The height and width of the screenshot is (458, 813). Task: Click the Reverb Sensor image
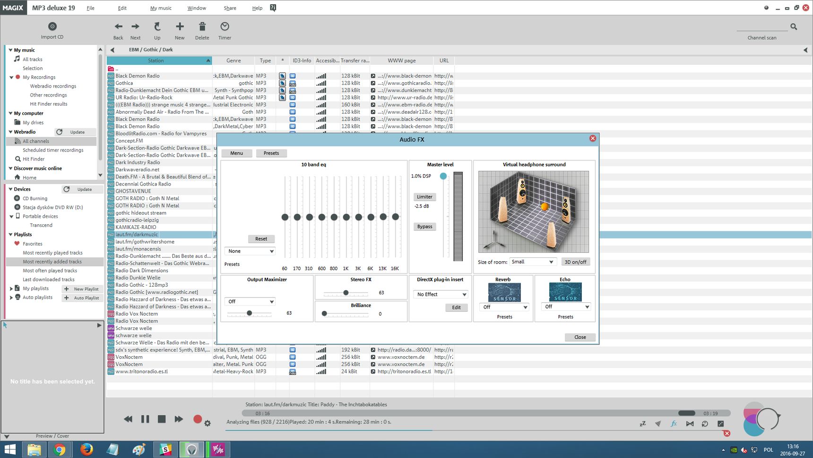[504, 292]
